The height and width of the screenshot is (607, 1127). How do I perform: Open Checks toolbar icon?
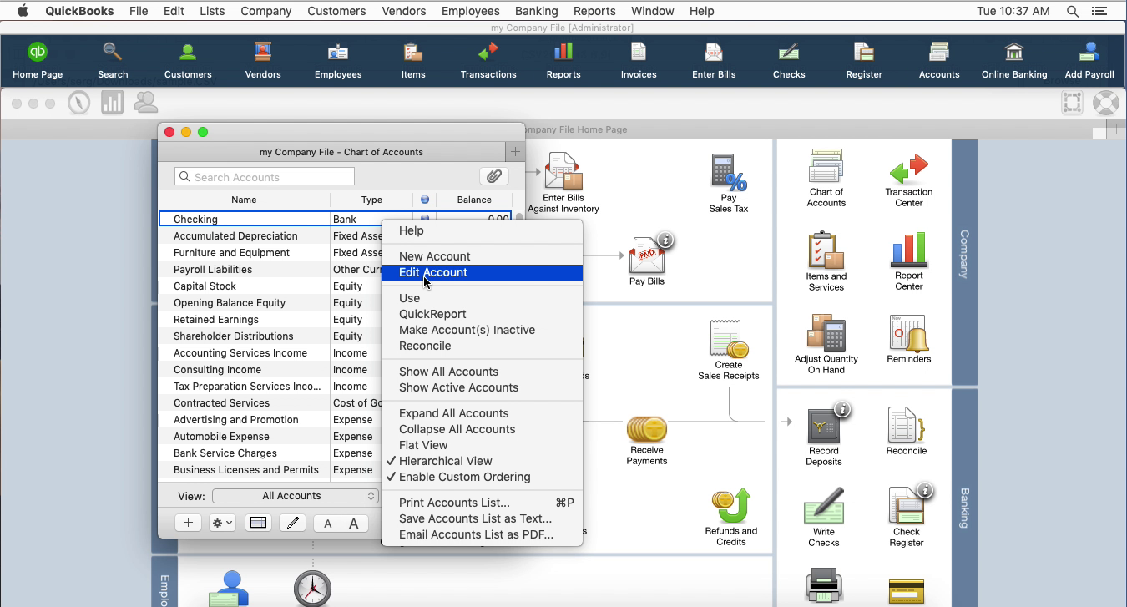click(x=789, y=60)
